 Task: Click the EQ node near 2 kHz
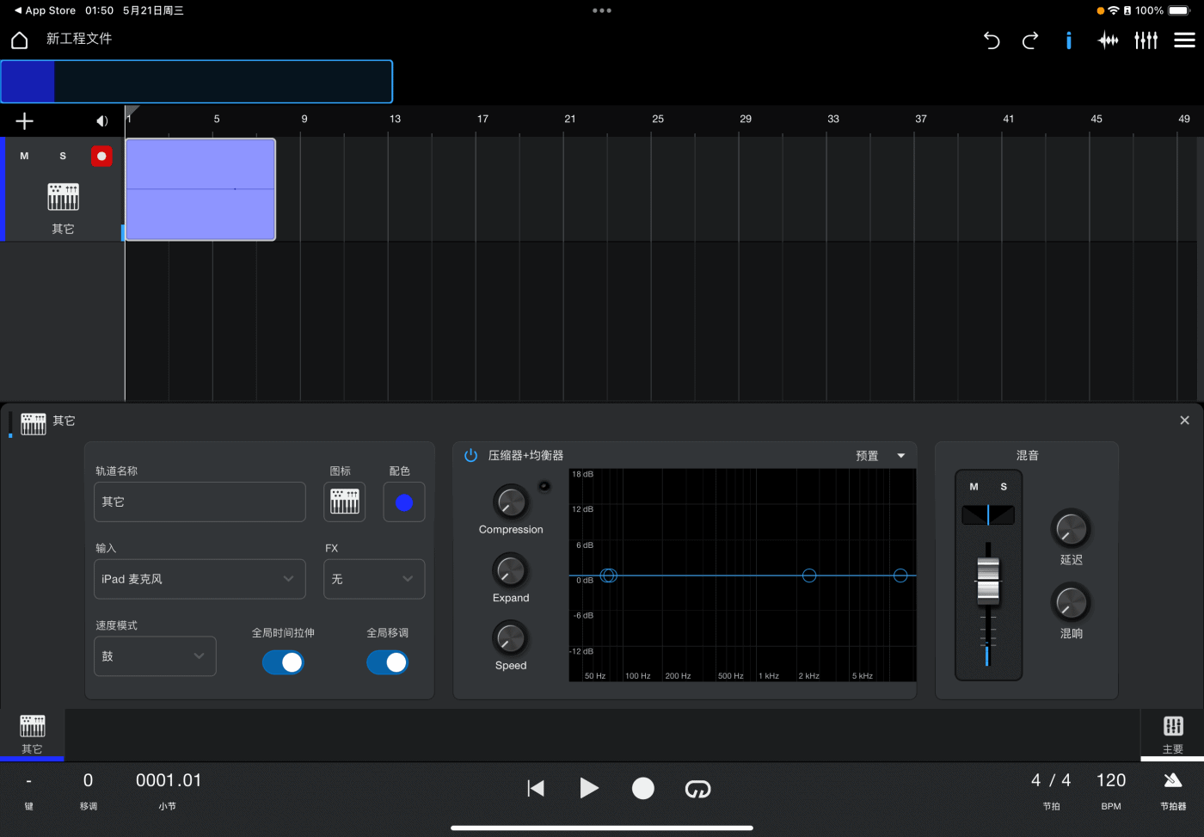click(x=809, y=575)
